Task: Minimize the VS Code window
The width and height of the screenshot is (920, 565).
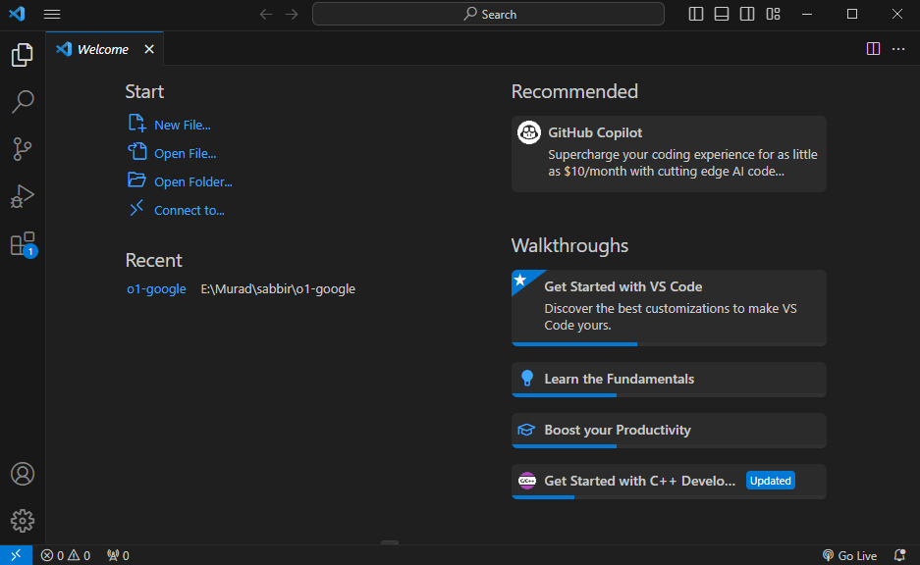Action: 807,14
